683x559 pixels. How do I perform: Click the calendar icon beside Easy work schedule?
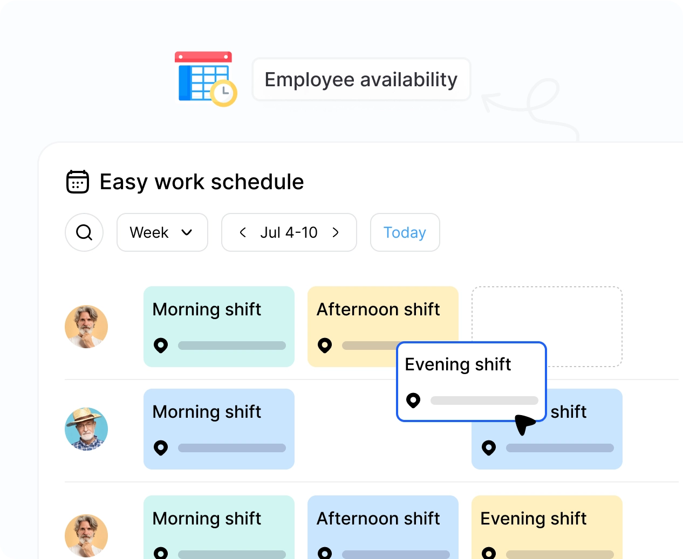tap(78, 182)
